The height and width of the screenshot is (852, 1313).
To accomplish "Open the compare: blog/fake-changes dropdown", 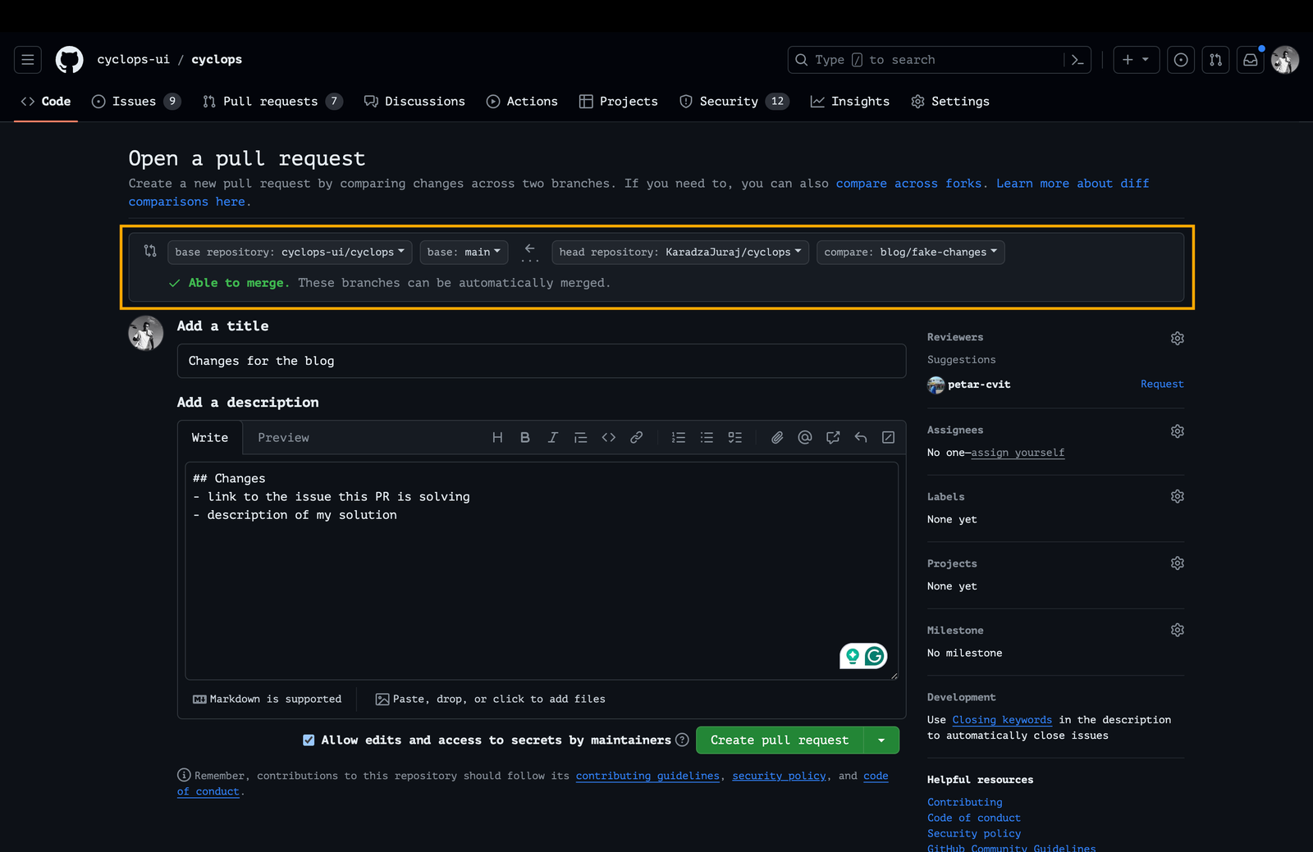I will click(910, 253).
